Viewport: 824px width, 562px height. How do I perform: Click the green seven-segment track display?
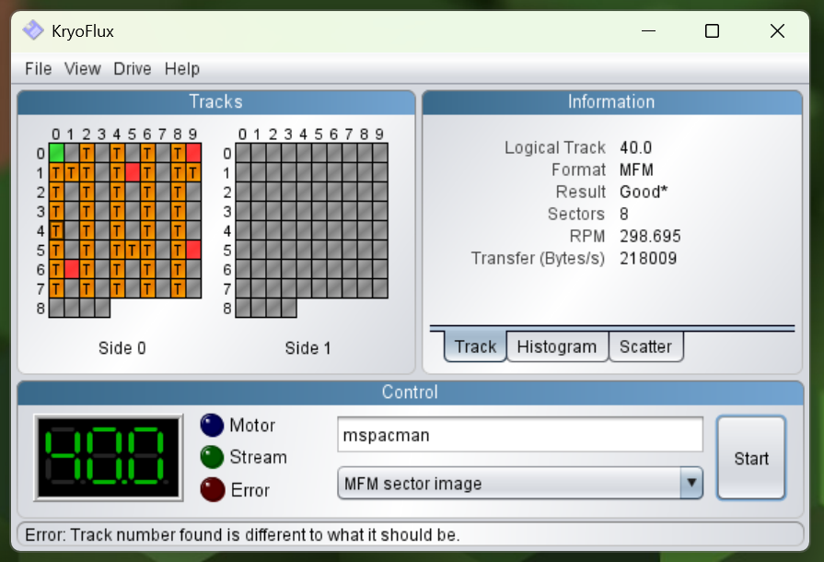[x=109, y=457]
